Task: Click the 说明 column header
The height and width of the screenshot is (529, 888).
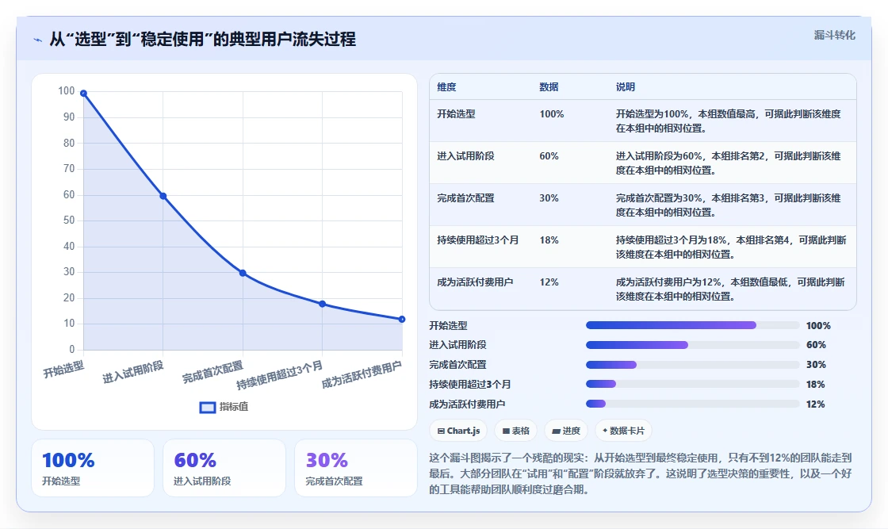Action: coord(626,87)
